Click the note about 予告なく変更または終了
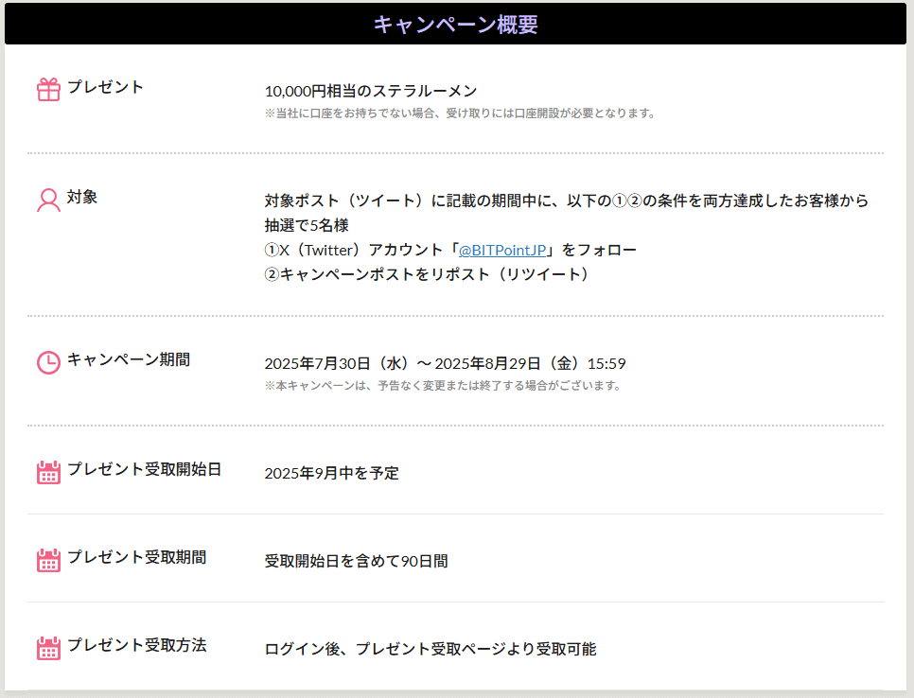The height and width of the screenshot is (698, 914). click(443, 386)
